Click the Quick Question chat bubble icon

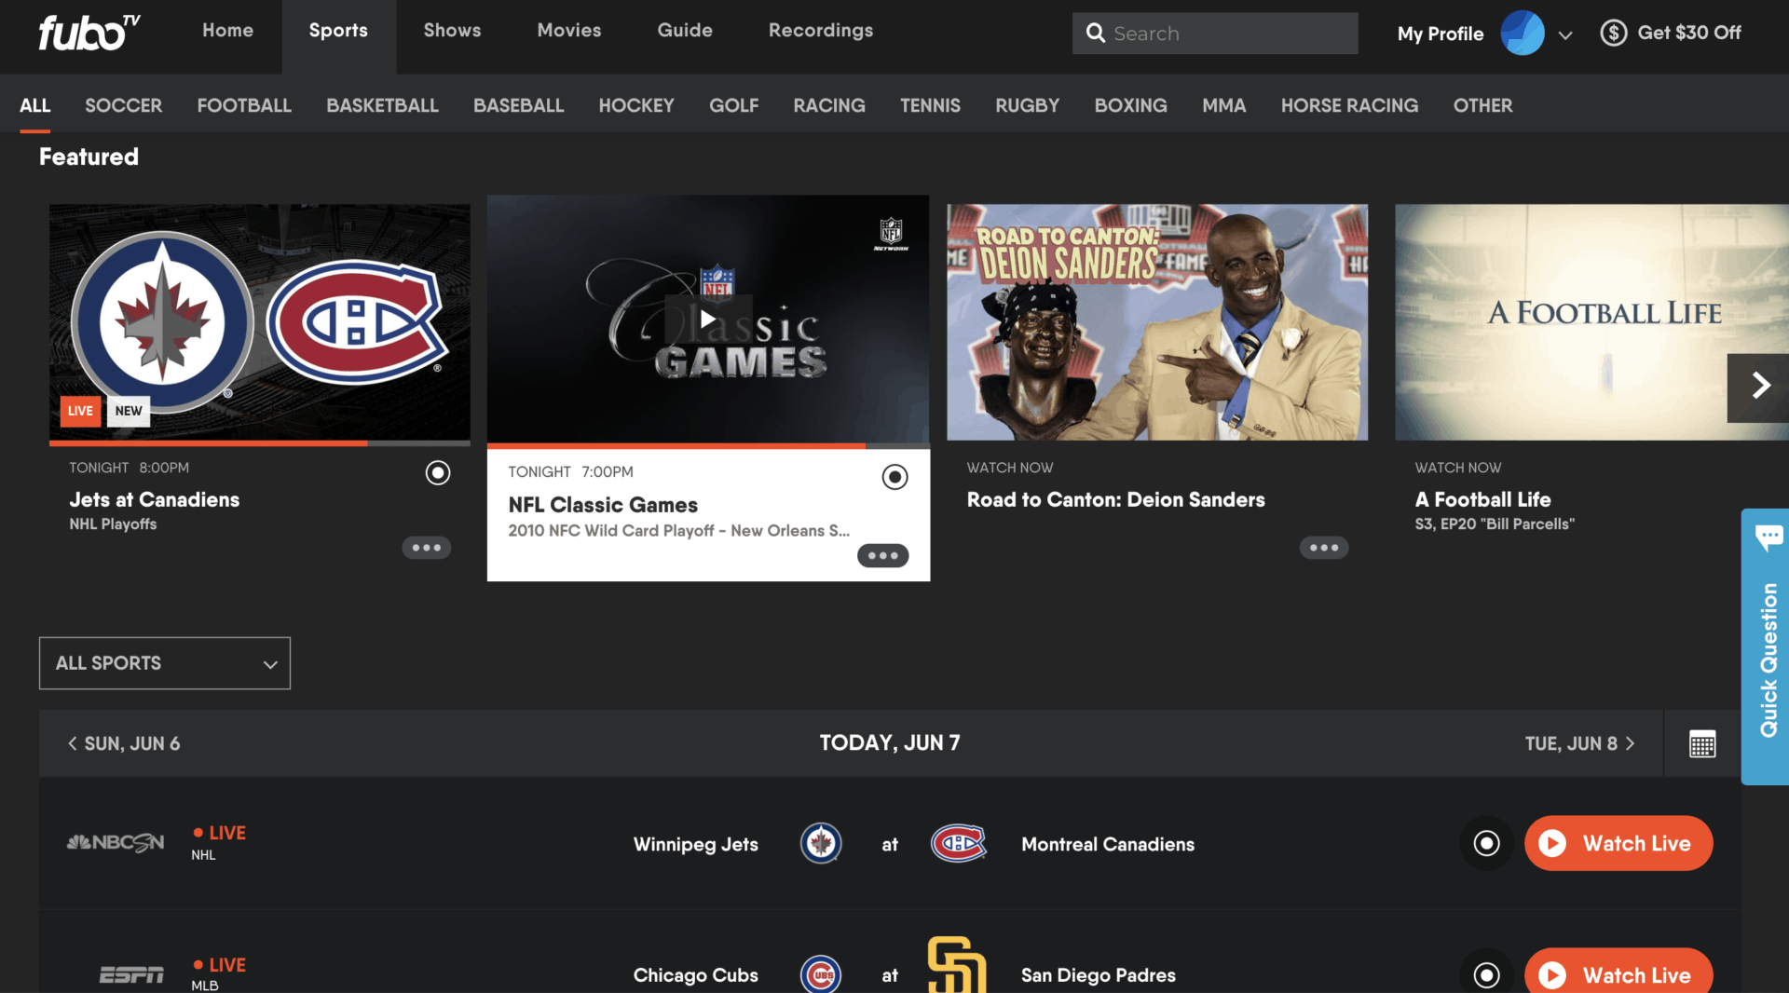[x=1769, y=537]
